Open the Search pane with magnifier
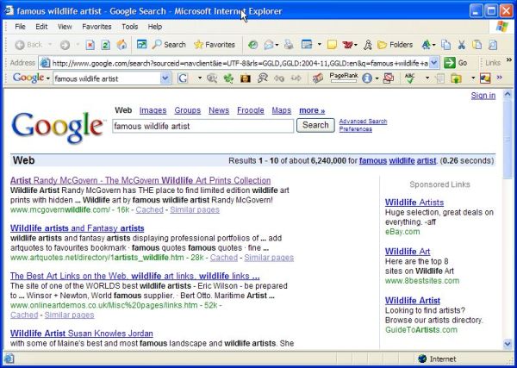This screenshot has width=517, height=368. [x=169, y=45]
